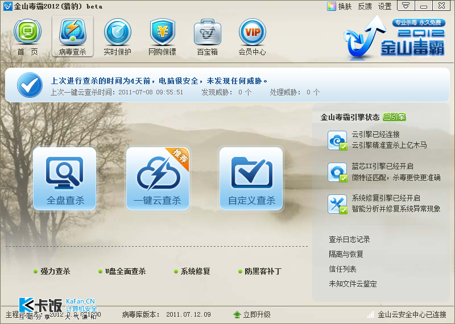Screen dimensions: 455x324
Task: Click 金山毒霸引擎状态 heading
Action: coord(350,117)
